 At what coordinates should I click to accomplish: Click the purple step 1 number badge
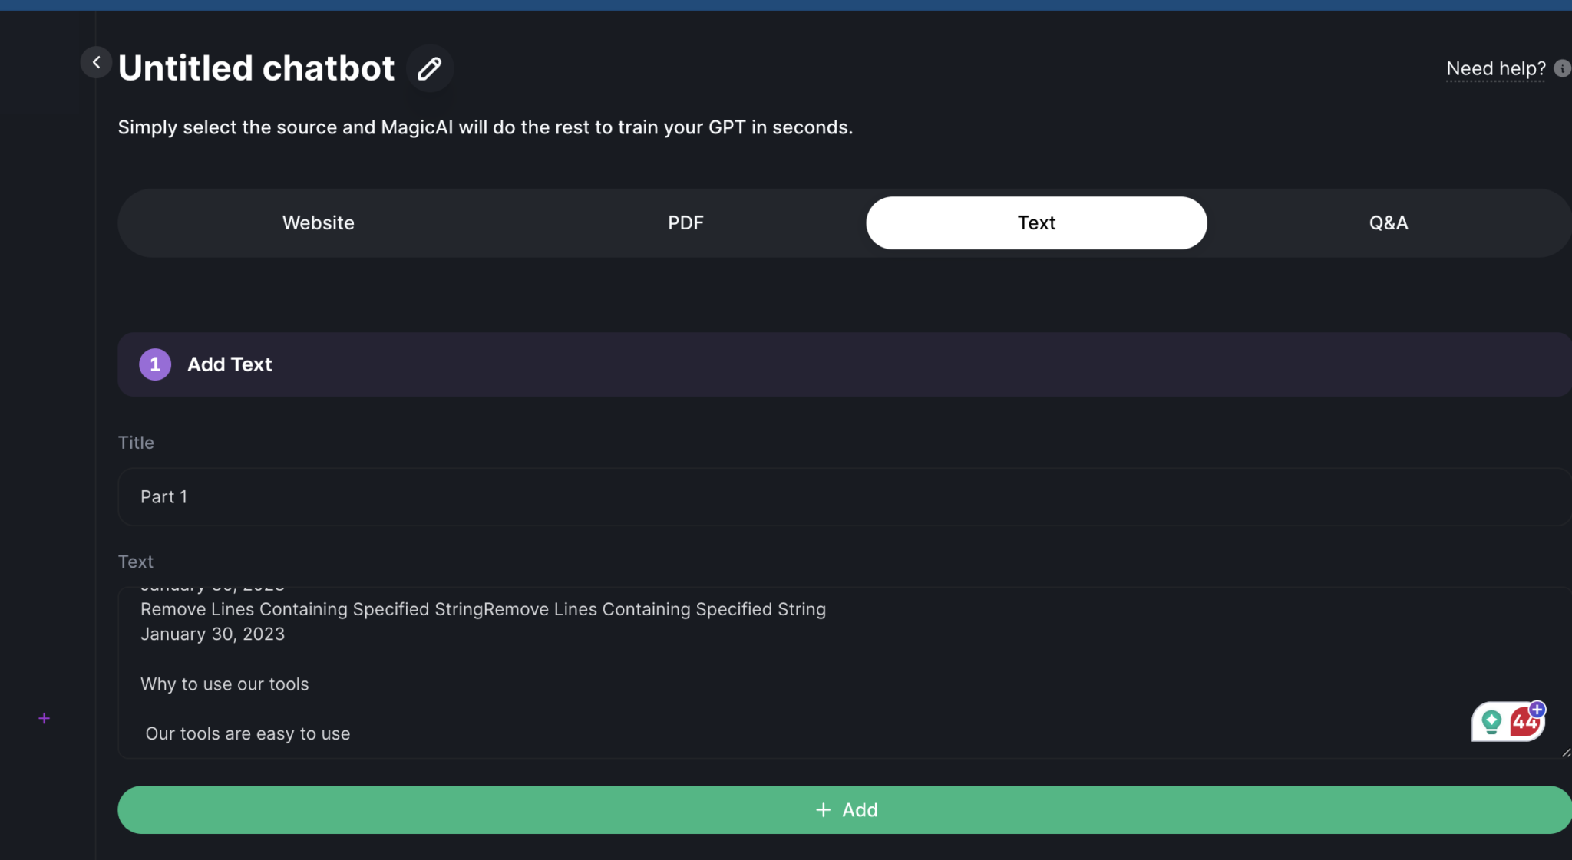click(x=155, y=364)
